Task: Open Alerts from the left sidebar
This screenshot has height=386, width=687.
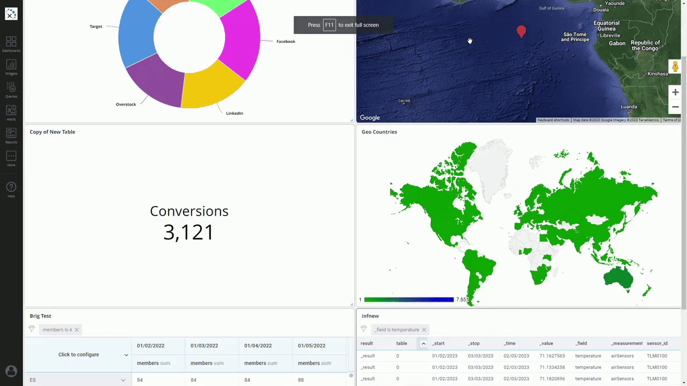Action: click(x=11, y=113)
